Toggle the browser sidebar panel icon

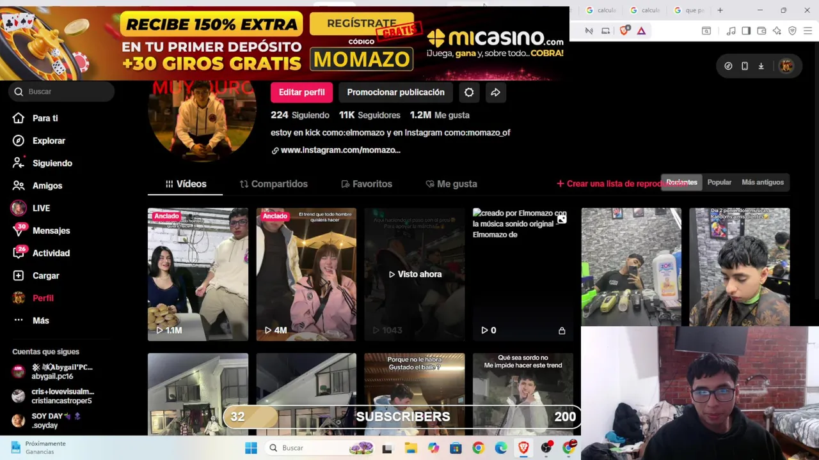(x=746, y=31)
